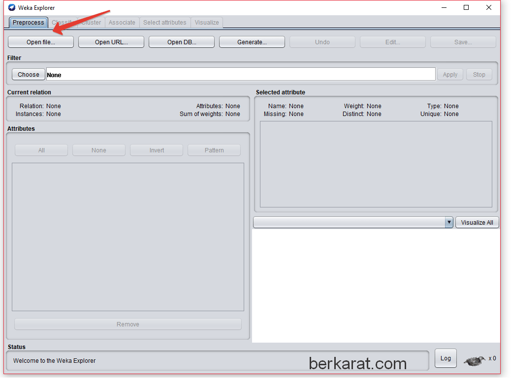Image resolution: width=511 pixels, height=380 pixels.
Task: Close the Weka Explorer window
Action: click(x=488, y=7)
